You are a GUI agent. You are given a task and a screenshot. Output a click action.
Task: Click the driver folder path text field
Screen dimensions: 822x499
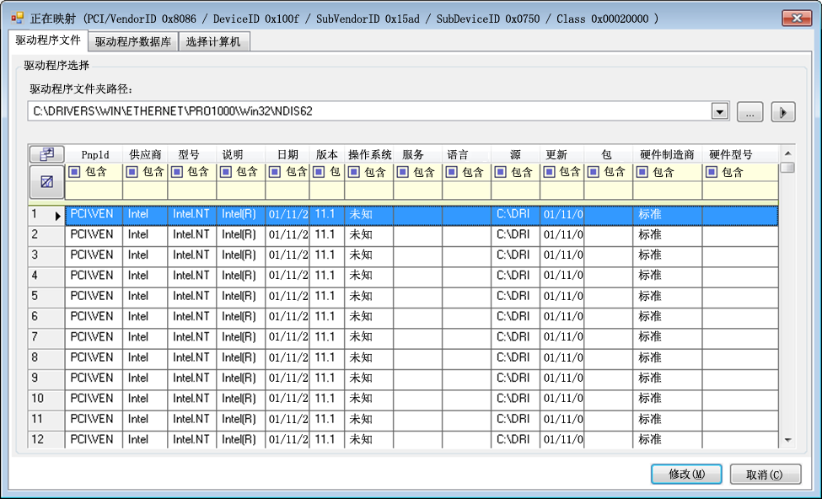tap(369, 111)
